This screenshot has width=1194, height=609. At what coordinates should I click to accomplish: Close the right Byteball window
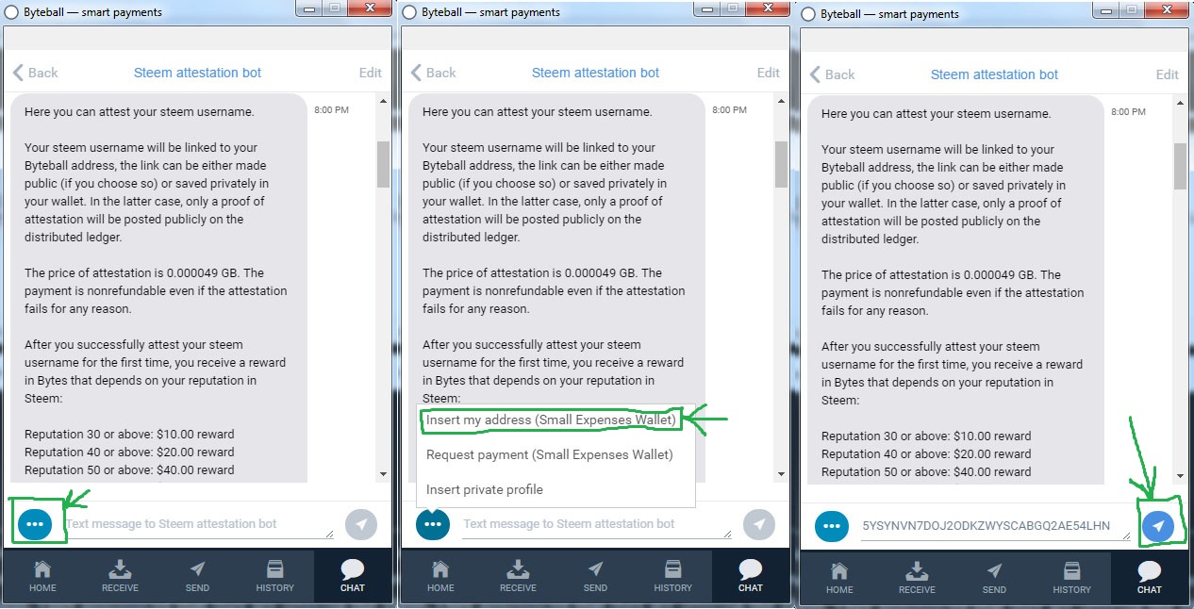click(x=1167, y=8)
